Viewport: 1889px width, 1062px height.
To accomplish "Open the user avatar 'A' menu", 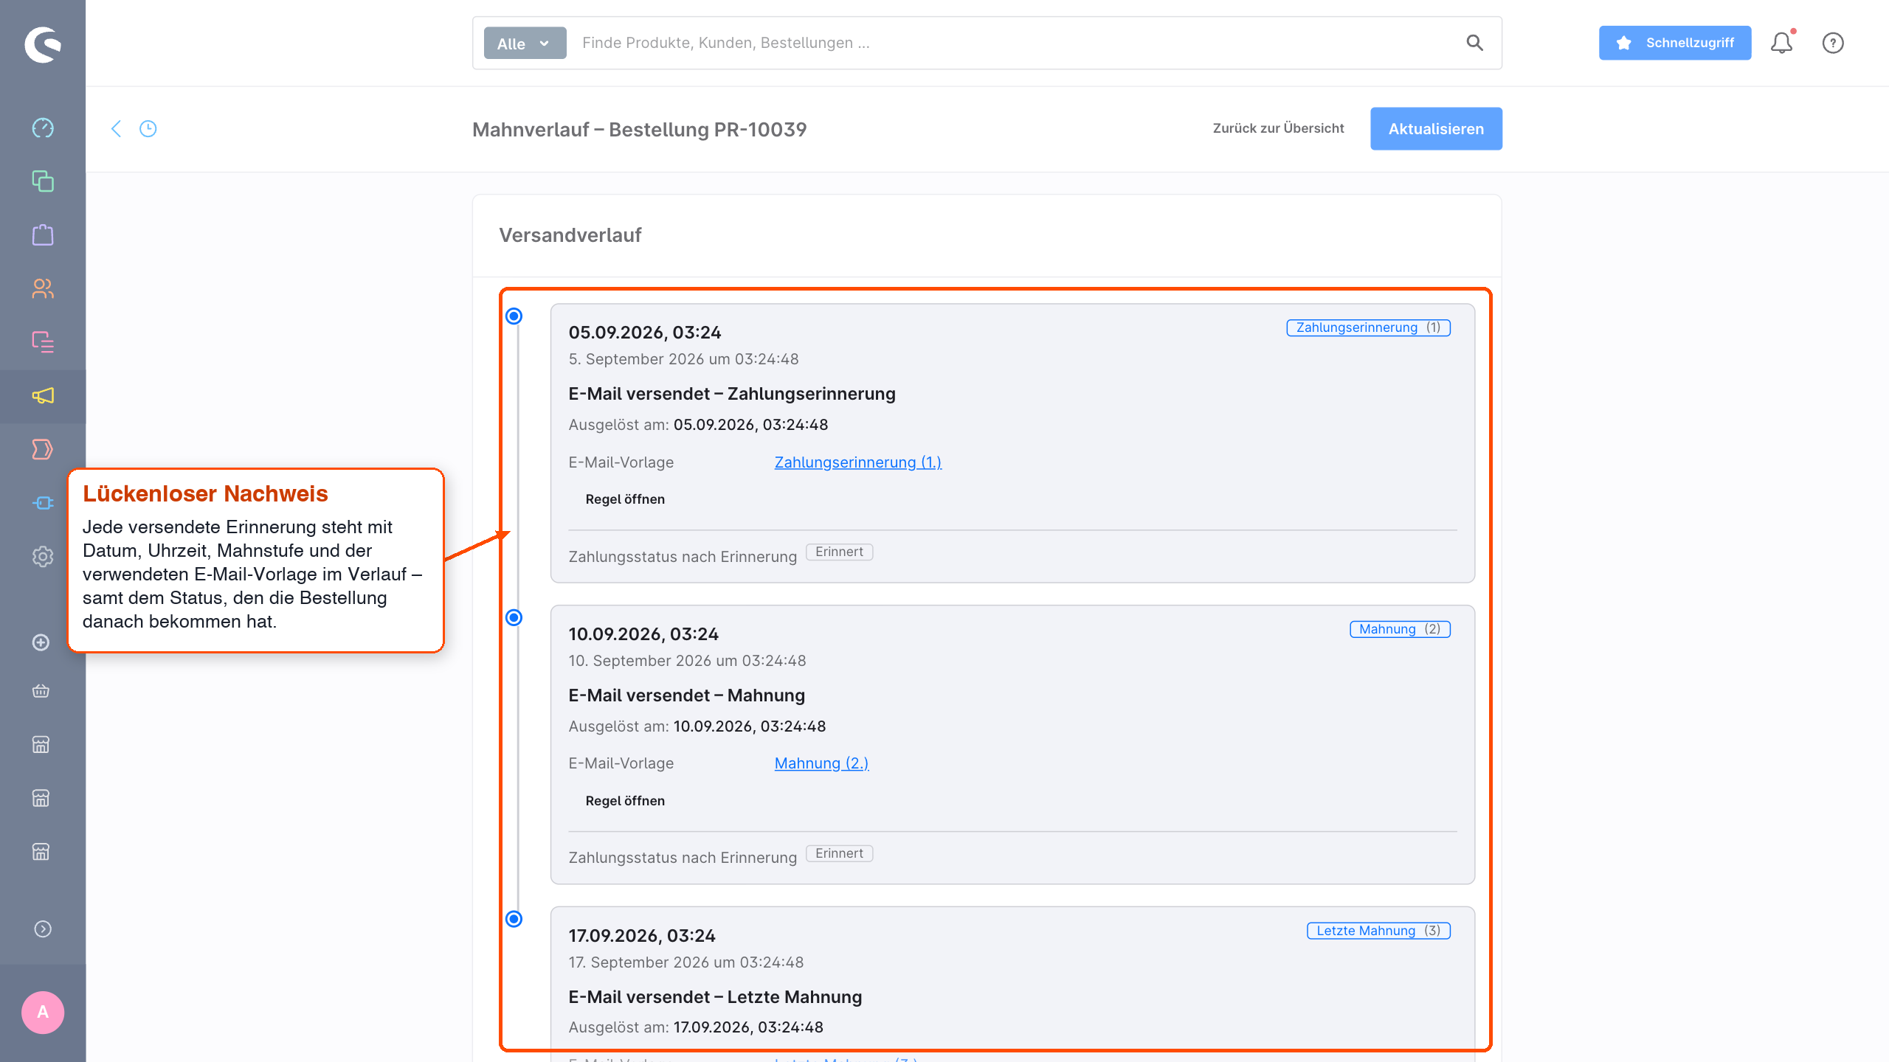I will point(43,1013).
